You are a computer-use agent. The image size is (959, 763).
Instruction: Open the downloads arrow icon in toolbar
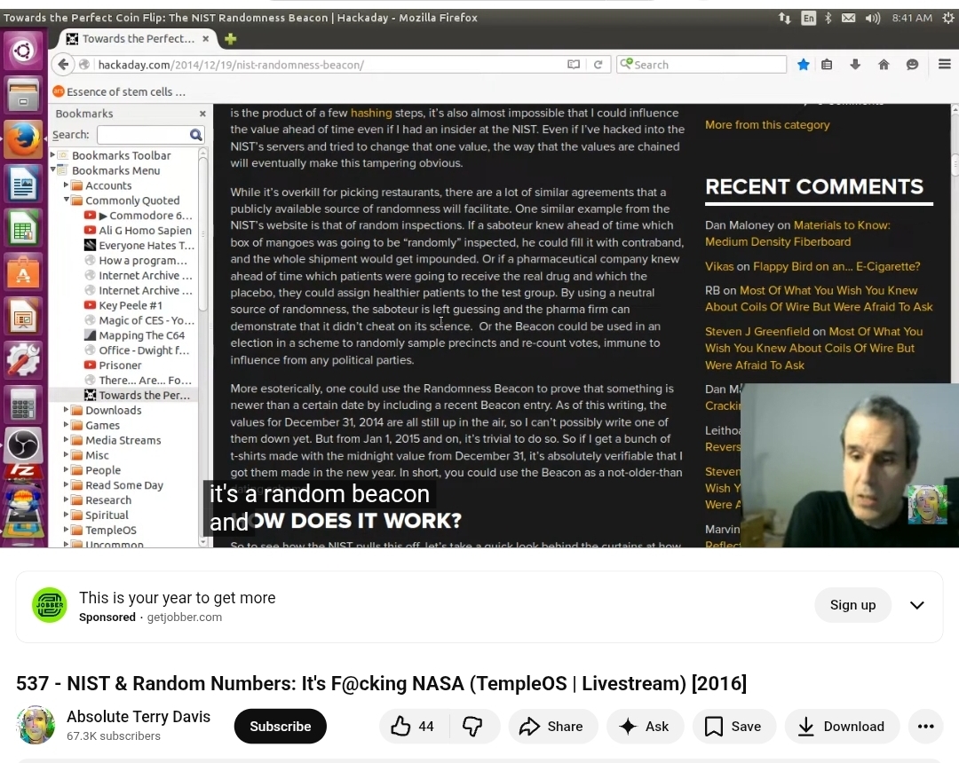[855, 64]
